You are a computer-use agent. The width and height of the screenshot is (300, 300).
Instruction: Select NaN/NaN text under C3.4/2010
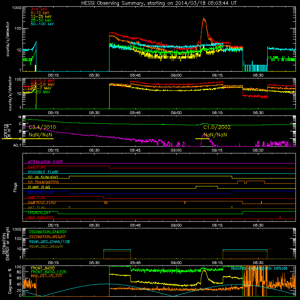coord(40,135)
